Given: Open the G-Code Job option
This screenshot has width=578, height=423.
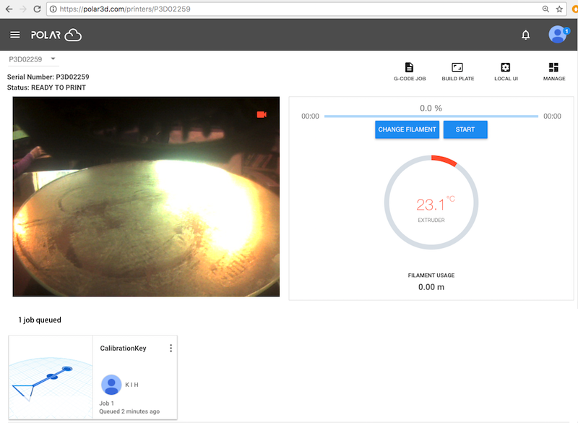Looking at the screenshot, I should click(410, 72).
